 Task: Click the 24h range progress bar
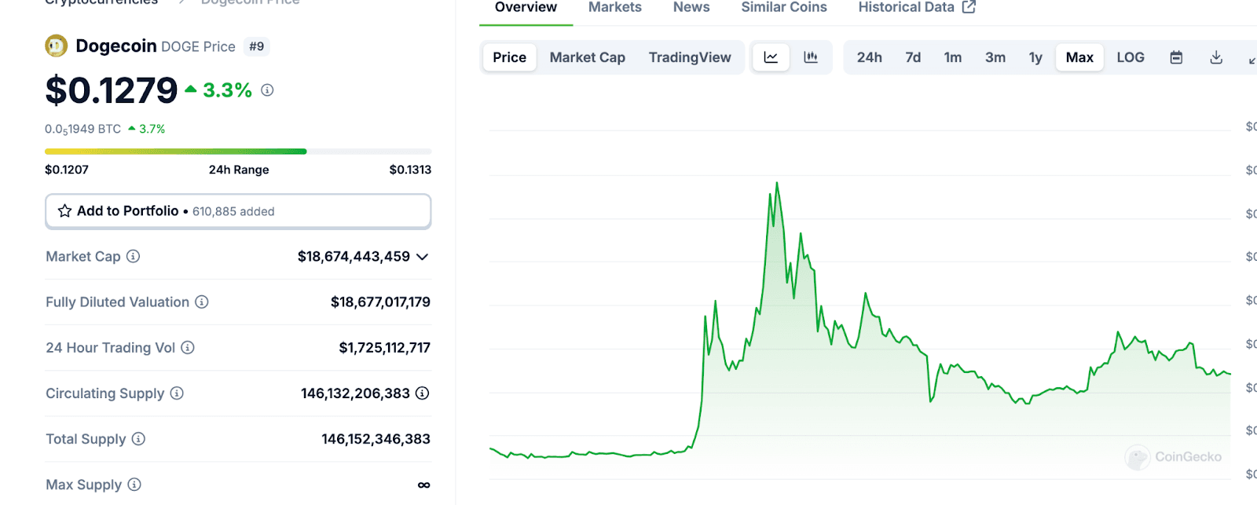pyautogui.click(x=238, y=152)
